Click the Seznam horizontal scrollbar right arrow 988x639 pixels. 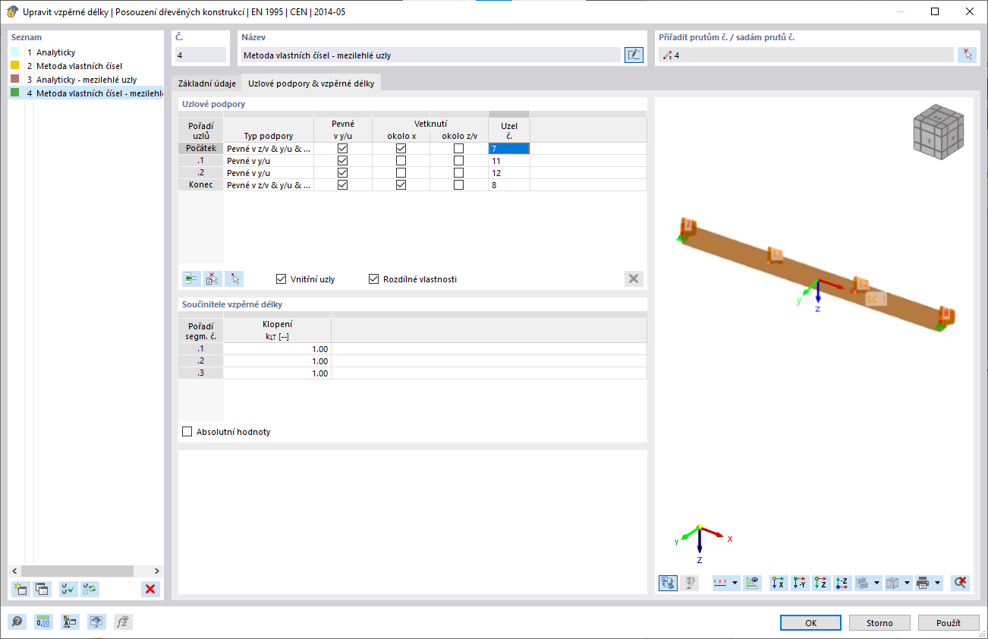[x=157, y=571]
